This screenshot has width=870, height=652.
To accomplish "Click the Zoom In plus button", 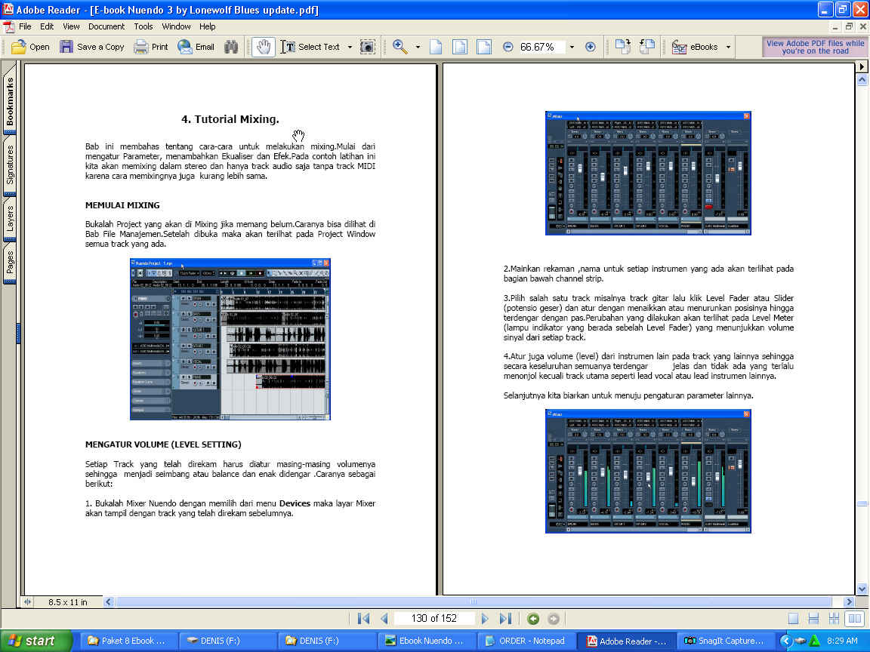I will (591, 47).
